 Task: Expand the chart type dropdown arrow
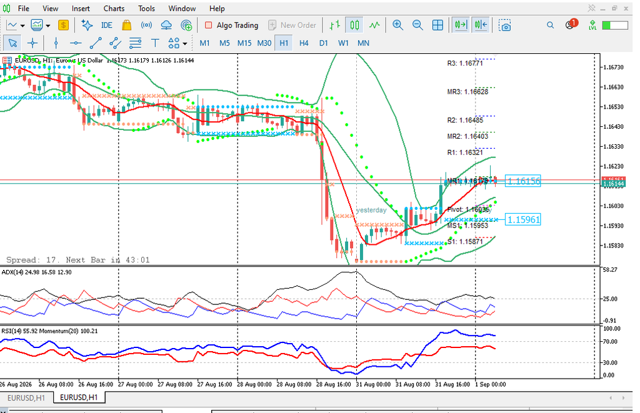[22, 25]
